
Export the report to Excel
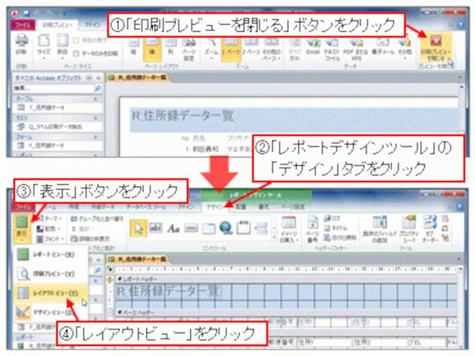[313, 47]
